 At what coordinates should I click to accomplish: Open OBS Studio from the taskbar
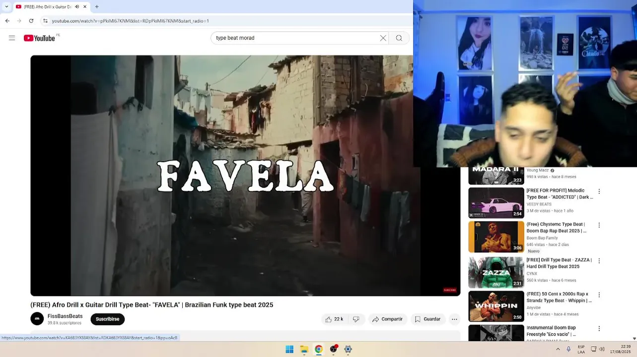coord(334,350)
